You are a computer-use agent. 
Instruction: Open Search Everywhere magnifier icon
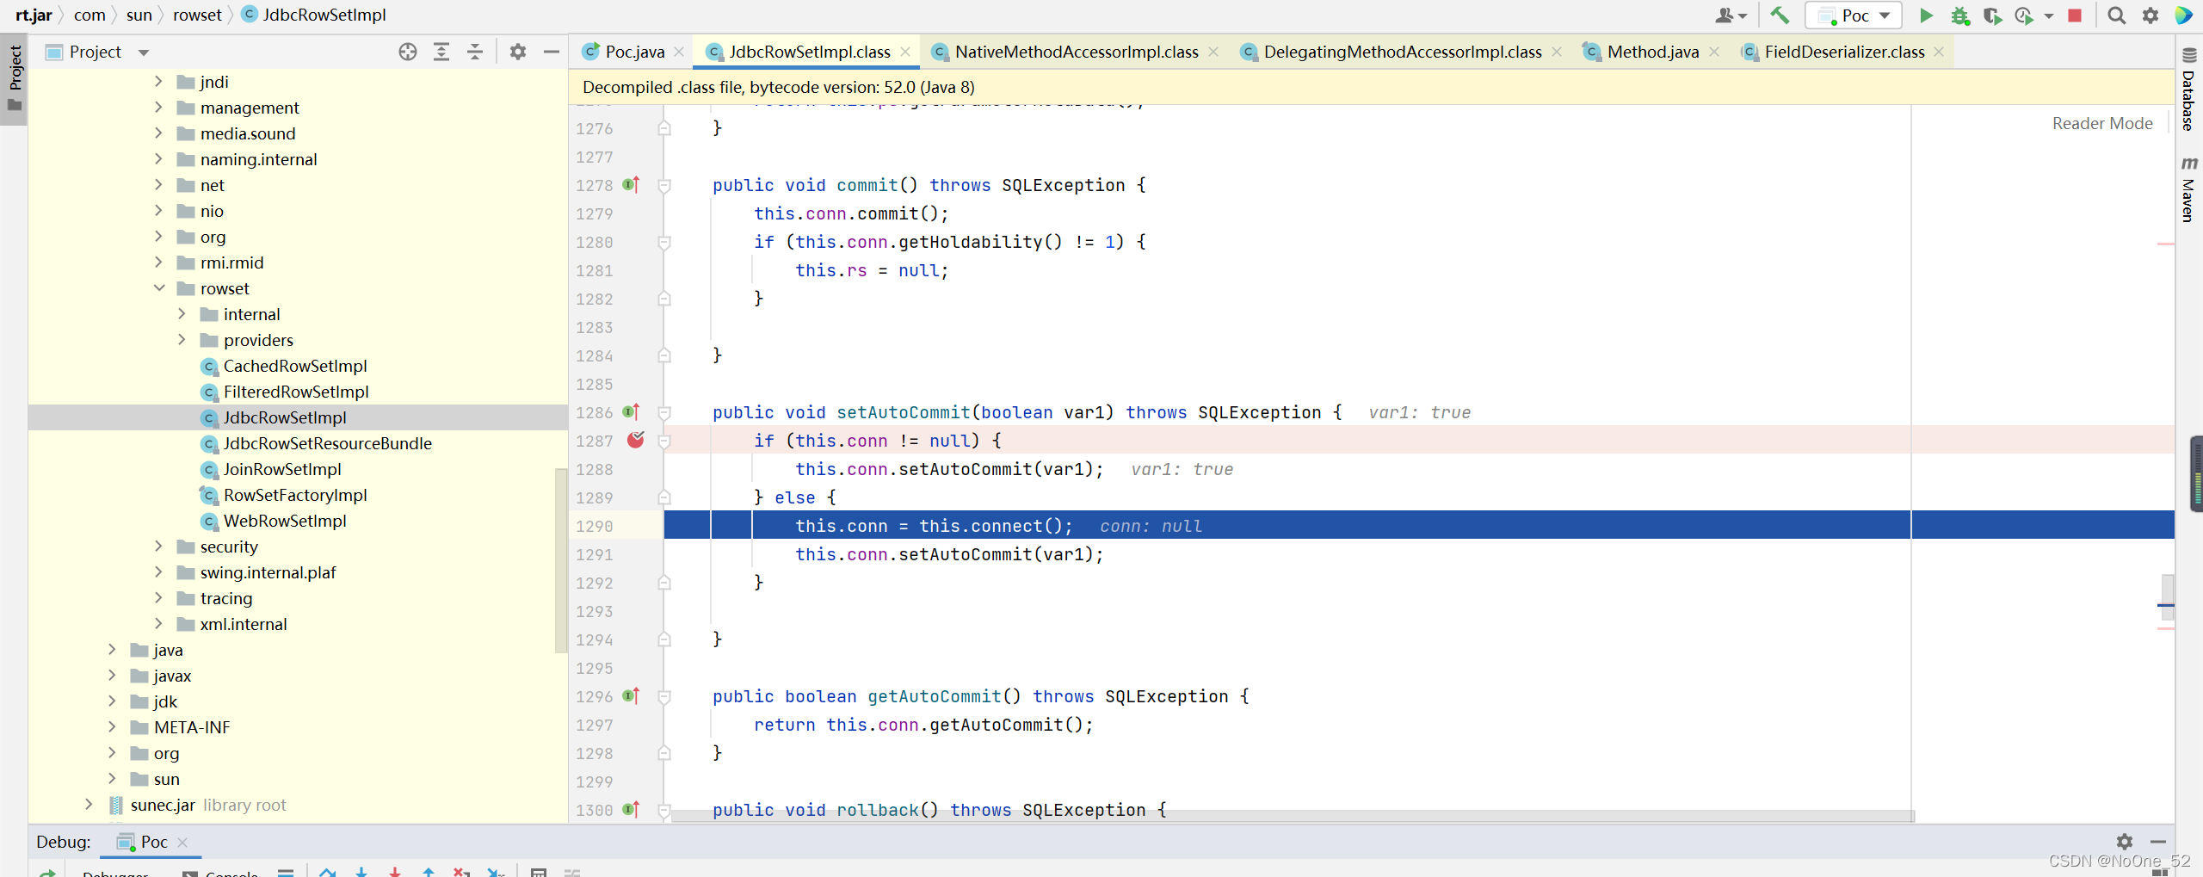(2116, 15)
